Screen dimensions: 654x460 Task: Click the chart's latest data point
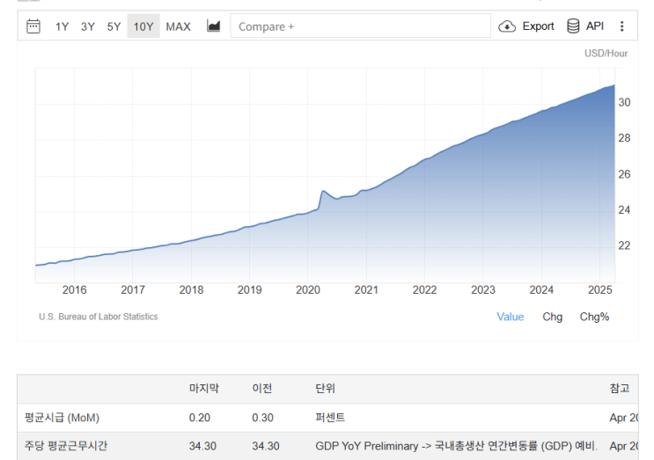pyautogui.click(x=614, y=85)
